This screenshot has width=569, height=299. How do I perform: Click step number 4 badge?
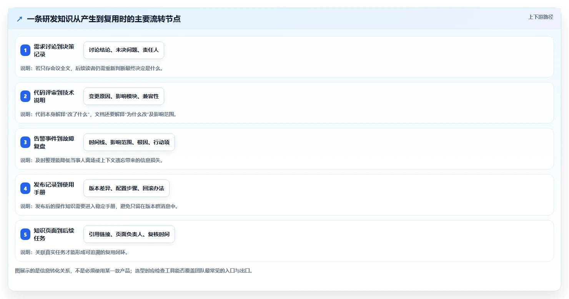[25, 188]
